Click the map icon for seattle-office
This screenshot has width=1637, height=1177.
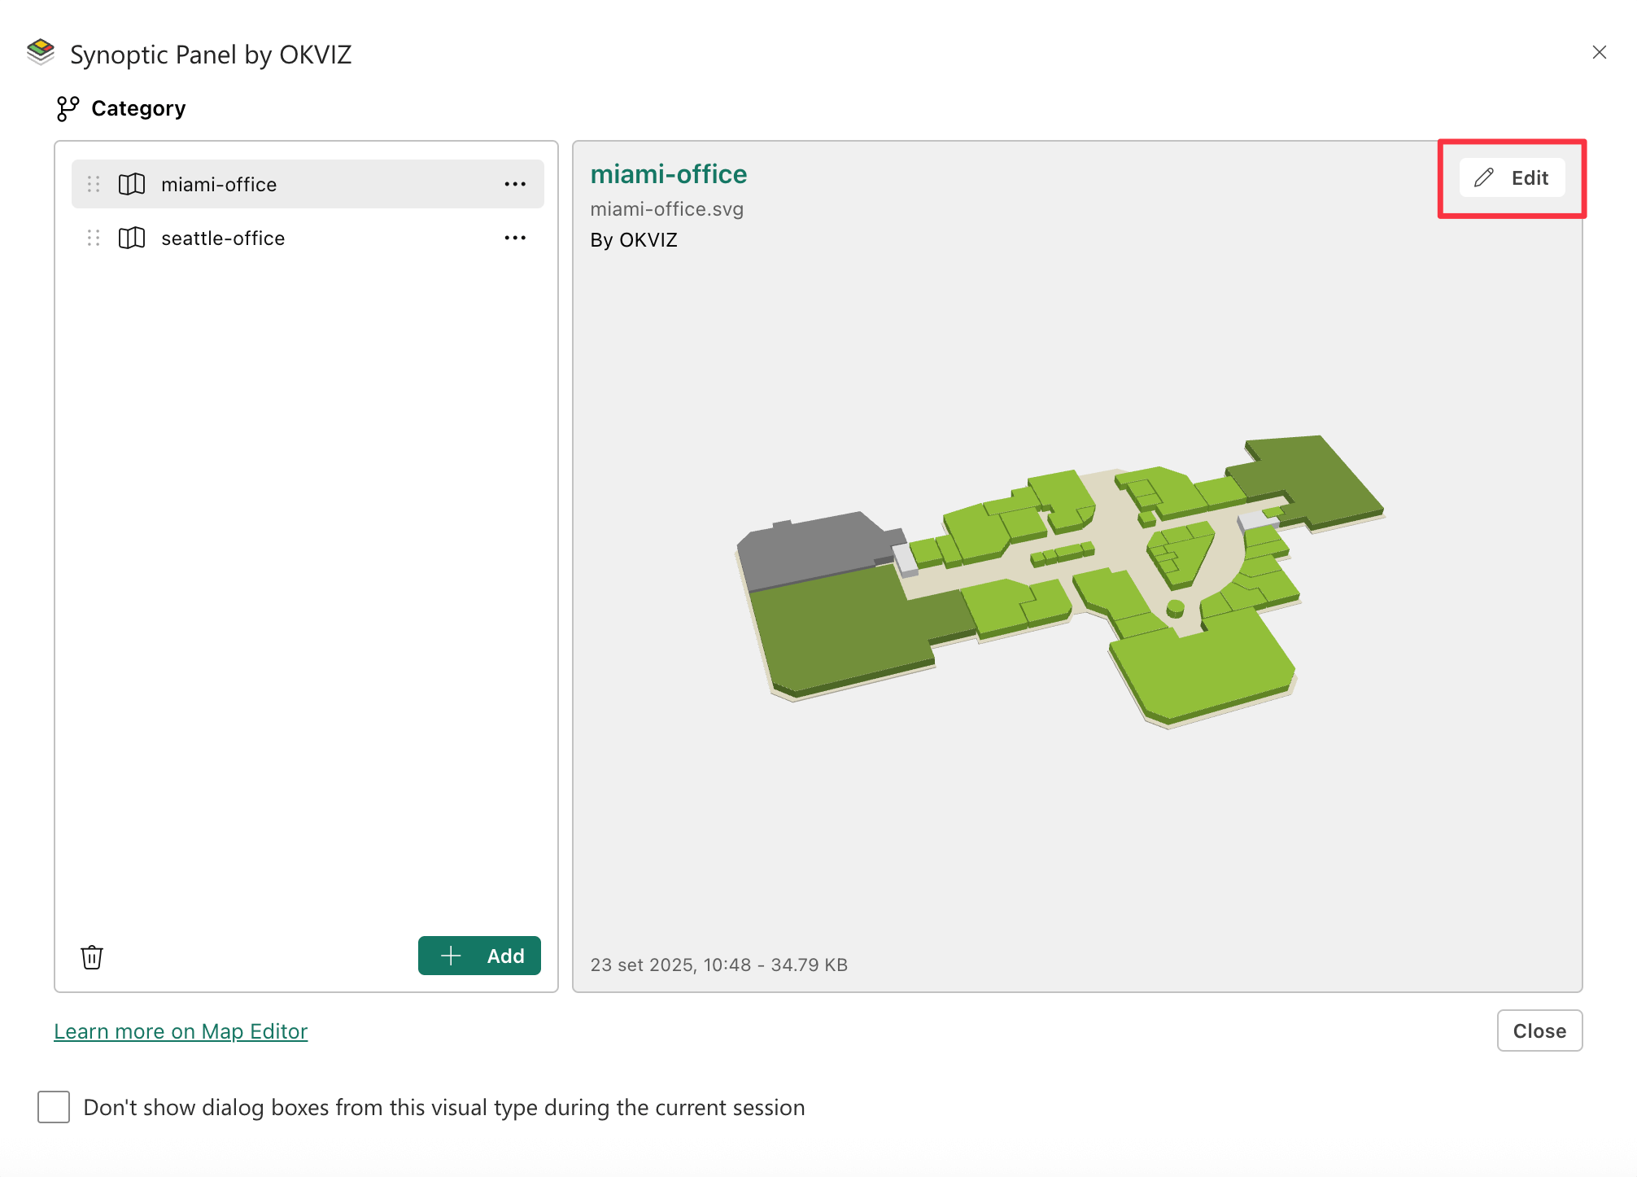click(x=132, y=238)
